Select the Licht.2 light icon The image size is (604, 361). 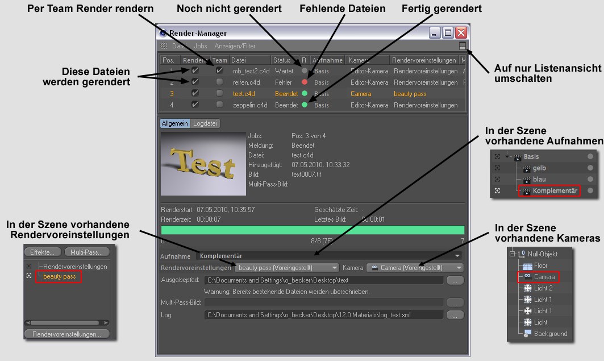(527, 288)
